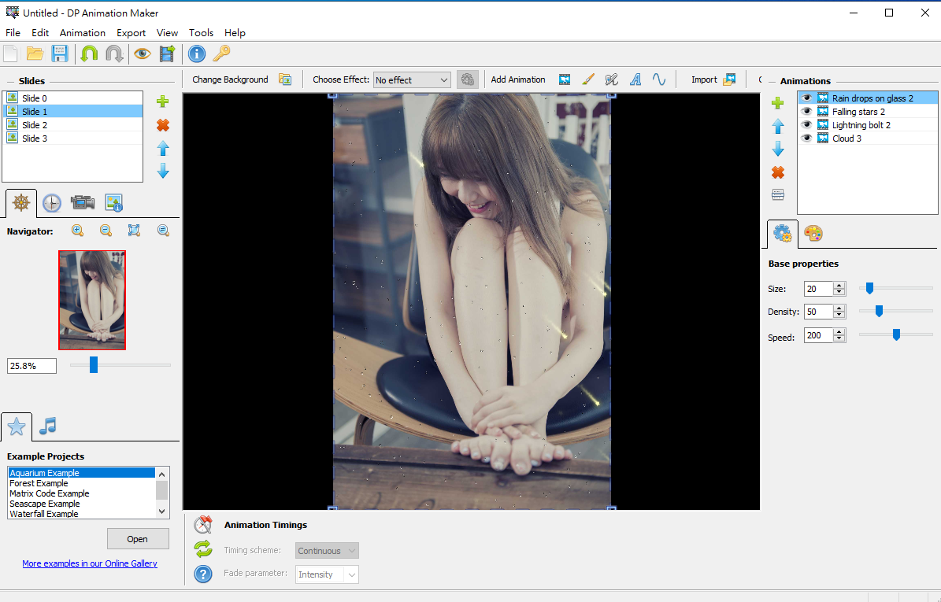Click the Undo arrow in the toolbar
Viewport: 941px width, 602px height.
pyautogui.click(x=89, y=54)
